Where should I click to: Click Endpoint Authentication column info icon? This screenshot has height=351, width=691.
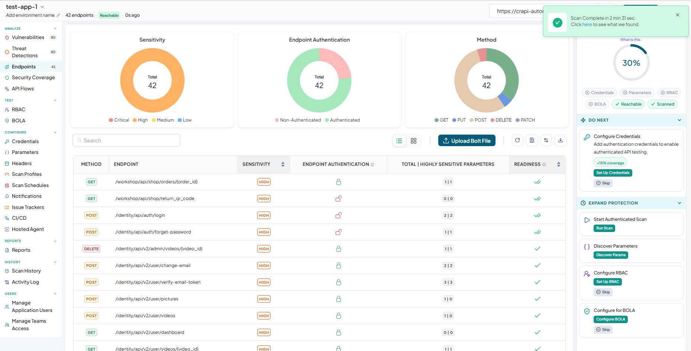coord(372,164)
